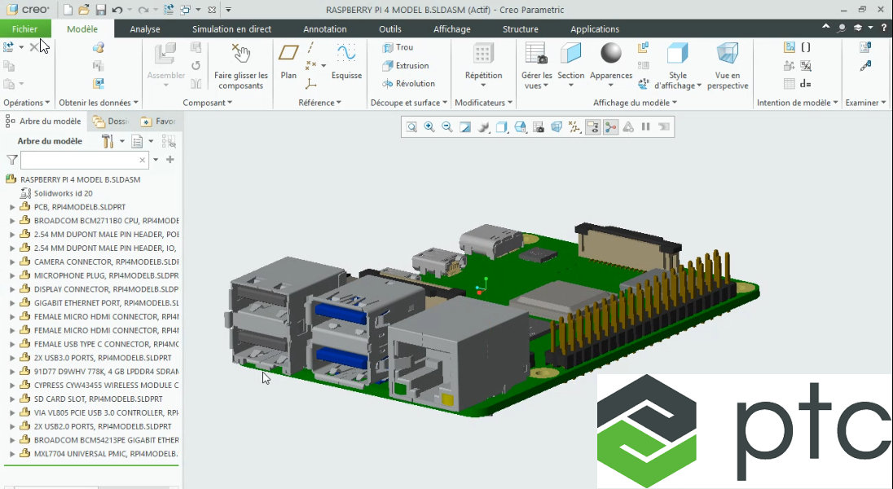Create a Trou feature

pyautogui.click(x=398, y=47)
